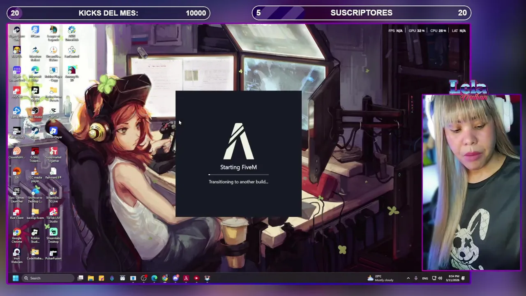Open the Epic Games Launcher shortcut

16,195
